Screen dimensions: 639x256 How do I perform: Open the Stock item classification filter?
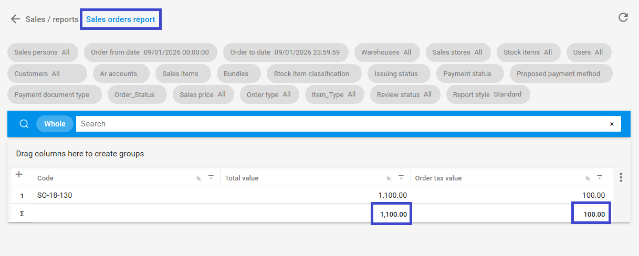pyautogui.click(x=314, y=73)
